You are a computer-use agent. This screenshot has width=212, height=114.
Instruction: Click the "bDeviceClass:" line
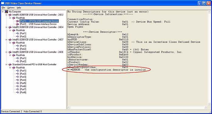134,42
